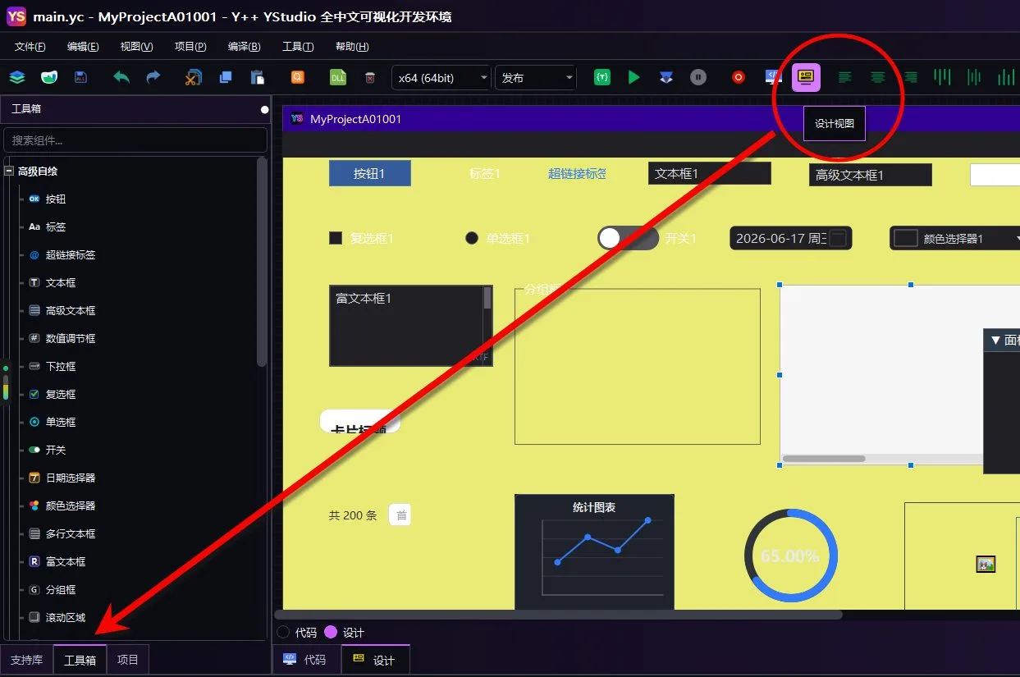Open the 编译(B) menu
This screenshot has width=1020, height=677.
pos(244,47)
